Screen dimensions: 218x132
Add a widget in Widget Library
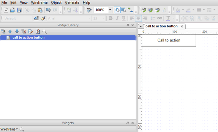pos(3,32)
